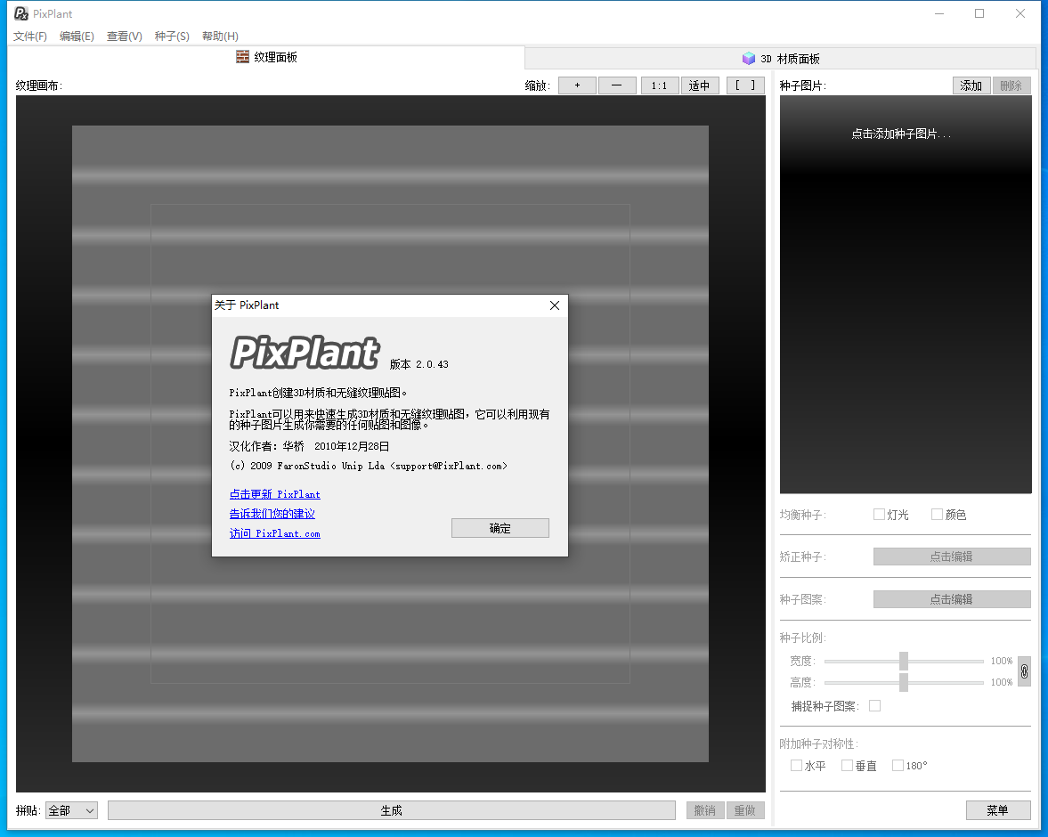Viewport: 1048px width, 837px height.
Task: Toggle the chain link lock for seed scale
Action: pos(1024,671)
